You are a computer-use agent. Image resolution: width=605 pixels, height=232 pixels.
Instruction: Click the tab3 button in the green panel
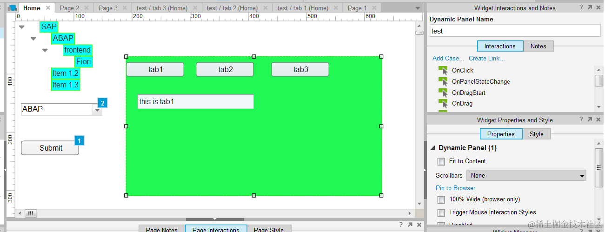[300, 69]
